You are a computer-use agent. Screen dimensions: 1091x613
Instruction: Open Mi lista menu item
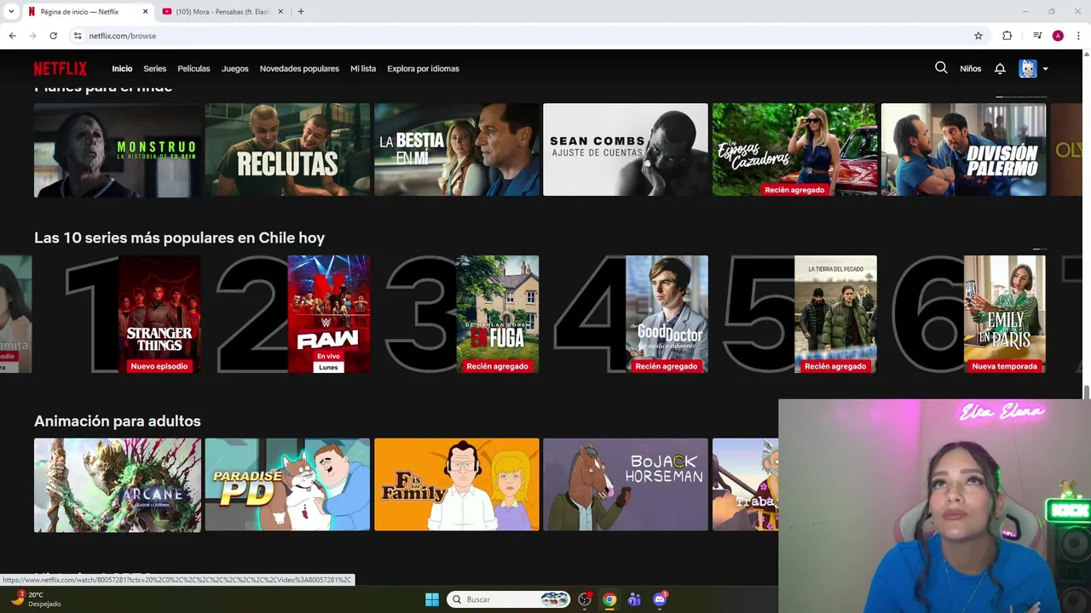pos(363,68)
